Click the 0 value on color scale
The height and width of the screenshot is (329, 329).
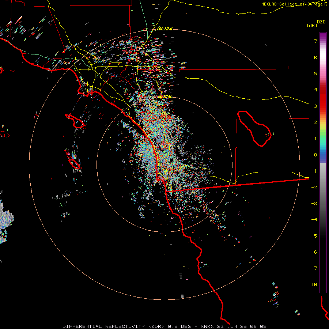click(315, 155)
